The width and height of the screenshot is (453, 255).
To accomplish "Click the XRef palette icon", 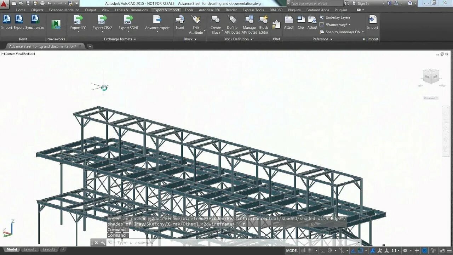I will 276,24.
